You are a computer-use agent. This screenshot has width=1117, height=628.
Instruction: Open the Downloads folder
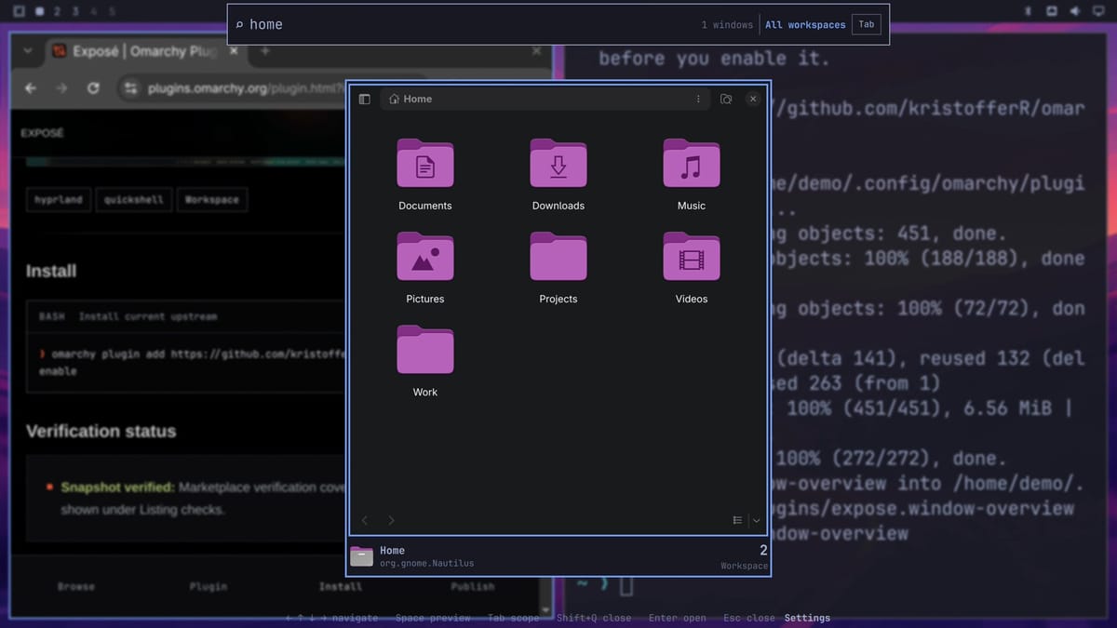[558, 174]
